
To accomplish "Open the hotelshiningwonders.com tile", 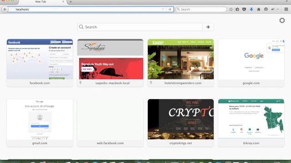I will [181, 62].
